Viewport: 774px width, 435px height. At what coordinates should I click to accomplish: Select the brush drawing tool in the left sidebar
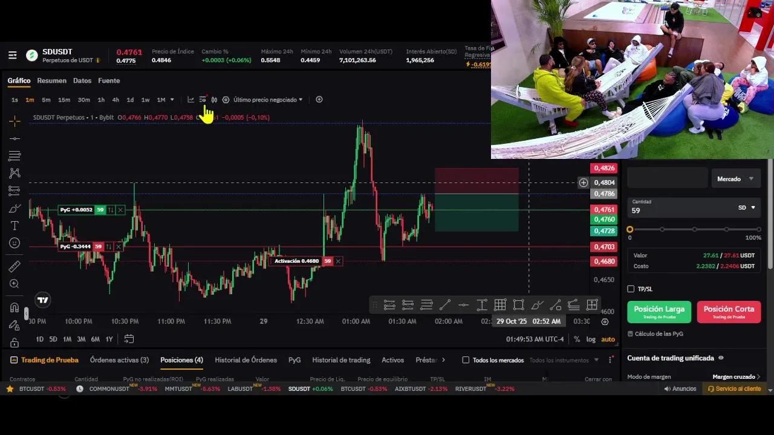coord(15,208)
